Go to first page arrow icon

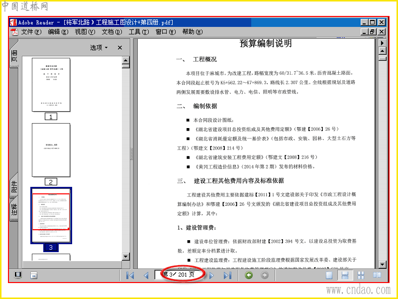pyautogui.click(x=130, y=276)
